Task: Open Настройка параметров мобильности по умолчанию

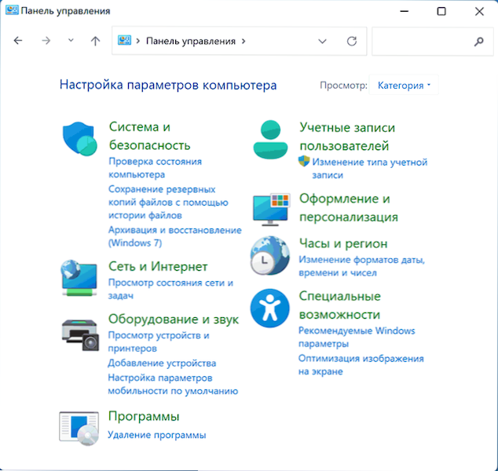Action: point(173,384)
